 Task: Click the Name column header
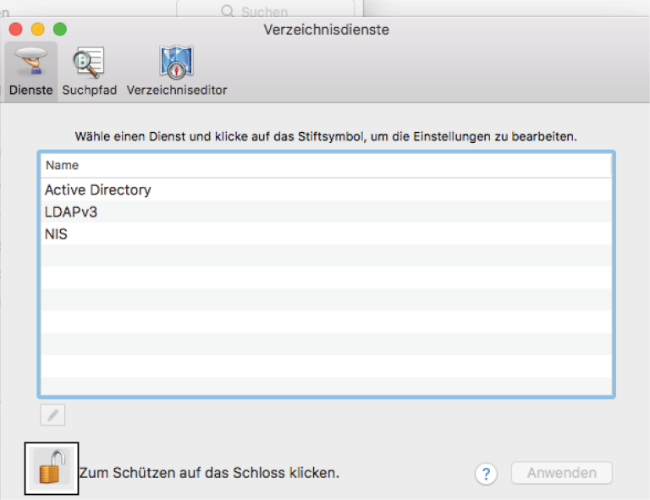[326, 165]
